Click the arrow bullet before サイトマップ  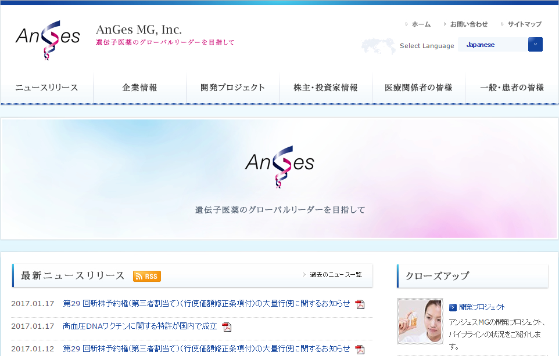point(502,24)
